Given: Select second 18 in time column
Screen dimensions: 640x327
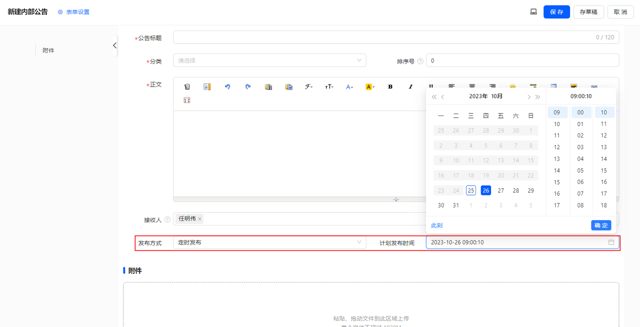Looking at the screenshot, I should coord(604,205).
